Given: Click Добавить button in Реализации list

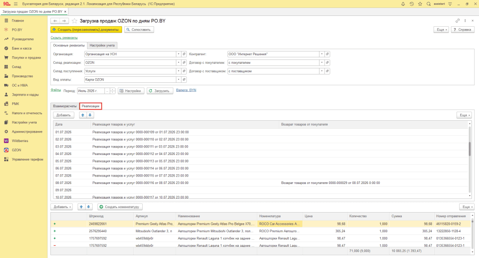Looking at the screenshot, I should (64, 115).
